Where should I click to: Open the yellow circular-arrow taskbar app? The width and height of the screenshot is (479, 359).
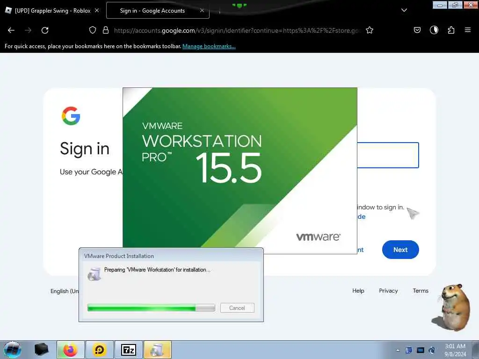pos(100,350)
